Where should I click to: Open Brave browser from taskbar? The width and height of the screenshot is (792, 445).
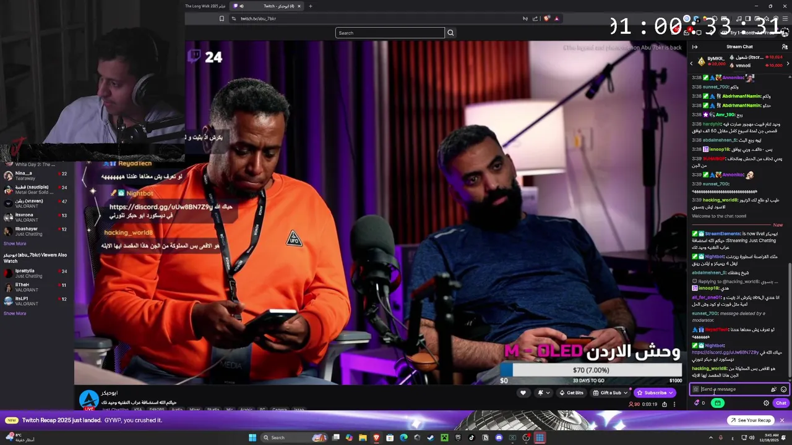tap(376, 438)
